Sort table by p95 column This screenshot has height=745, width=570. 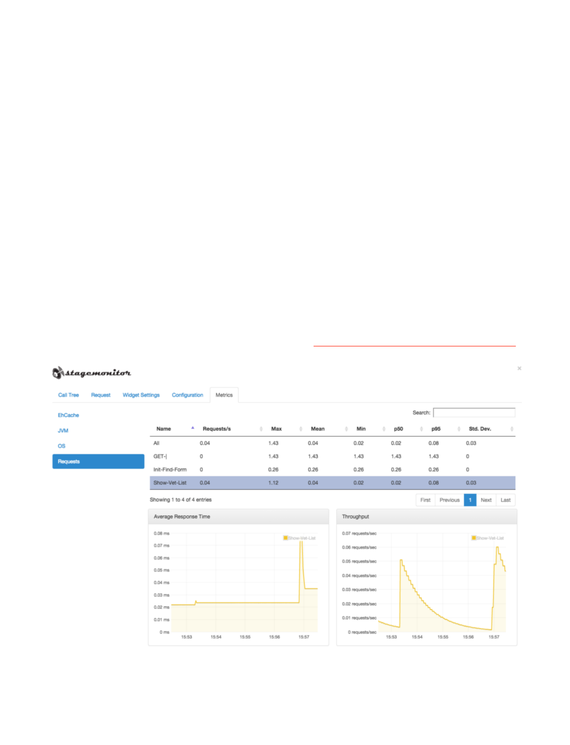[444, 429]
